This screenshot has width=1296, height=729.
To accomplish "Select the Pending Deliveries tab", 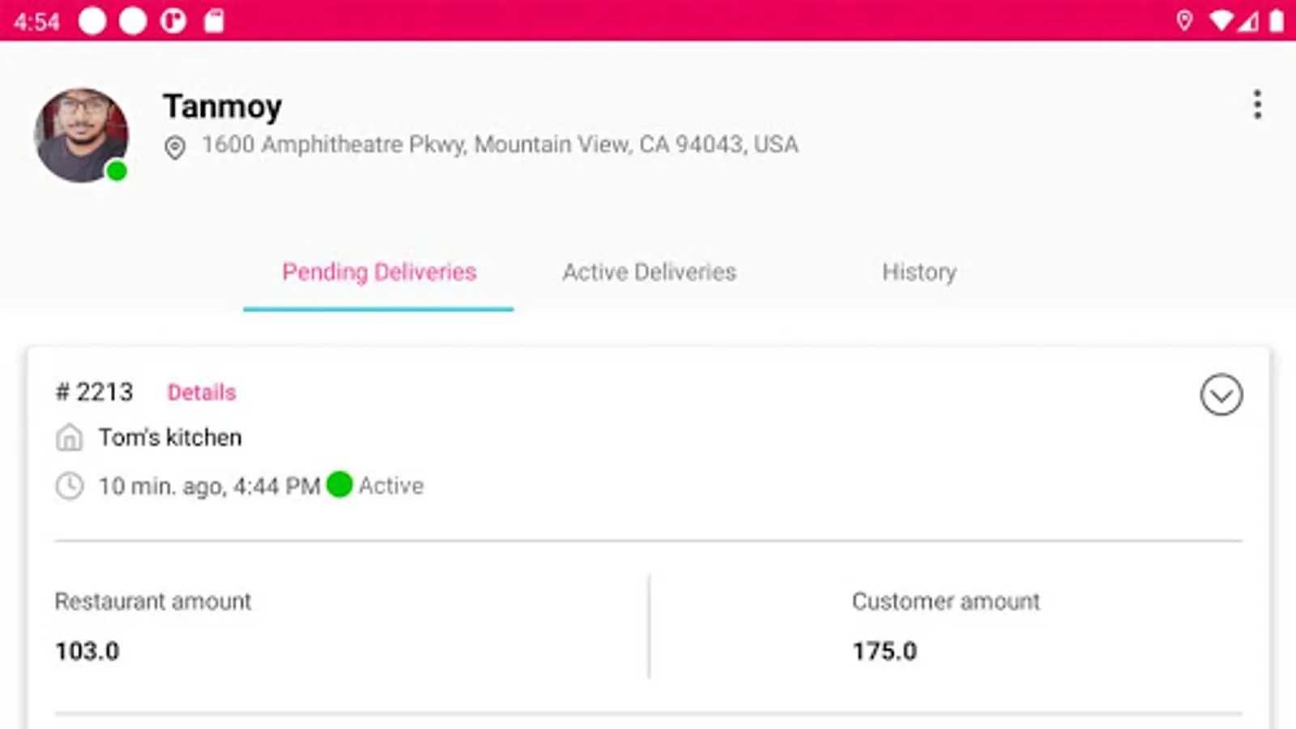I will click(x=379, y=272).
